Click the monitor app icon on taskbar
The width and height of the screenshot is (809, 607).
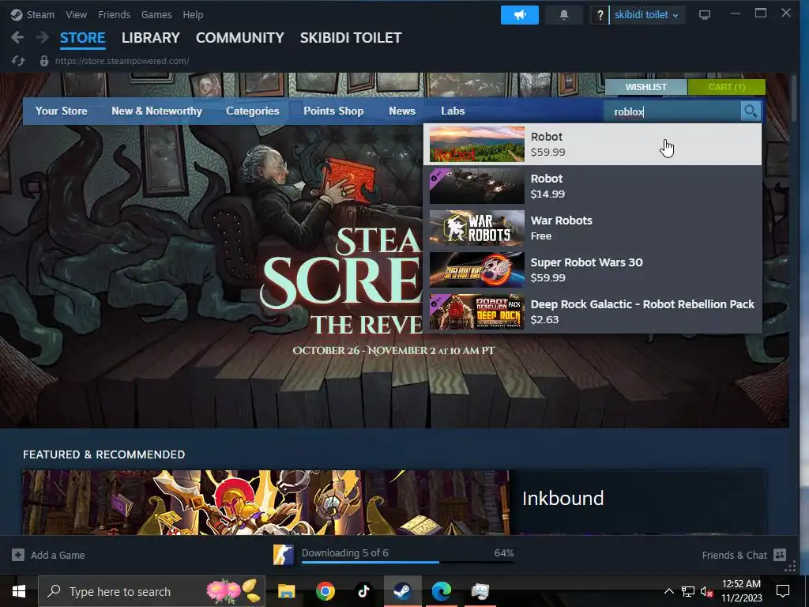pos(480,591)
